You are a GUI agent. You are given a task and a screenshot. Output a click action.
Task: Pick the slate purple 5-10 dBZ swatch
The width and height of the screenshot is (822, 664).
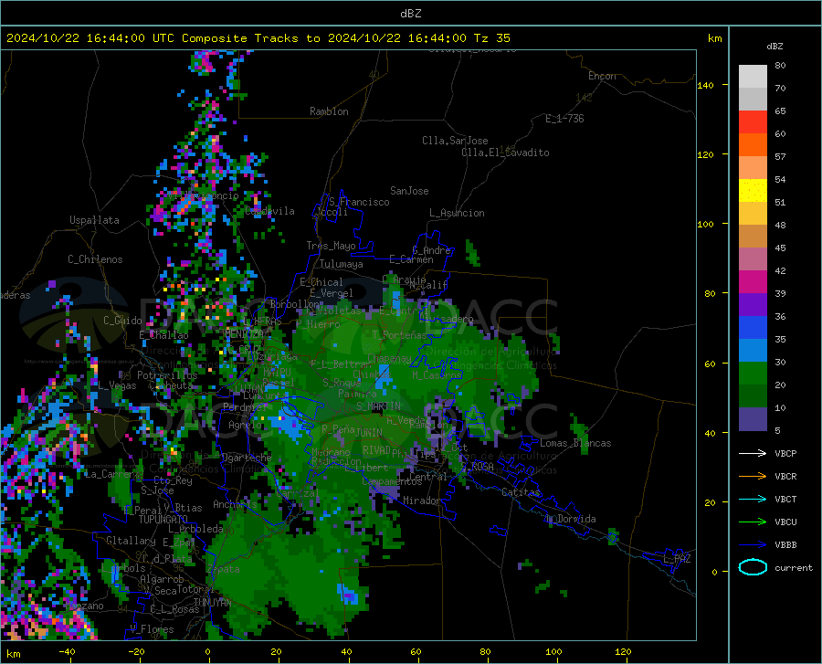[x=753, y=419]
